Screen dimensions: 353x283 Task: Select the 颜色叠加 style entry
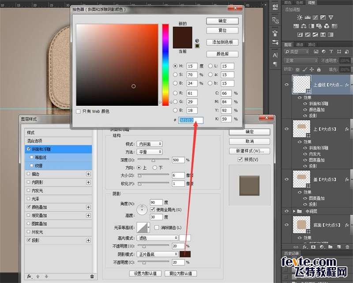tap(58, 207)
